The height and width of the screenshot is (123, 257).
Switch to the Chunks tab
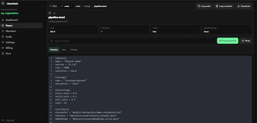74,50
